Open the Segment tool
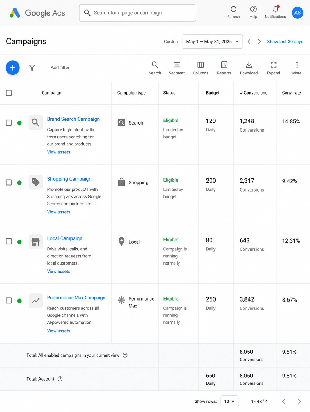Image resolution: width=310 pixels, height=412 pixels. [176, 68]
